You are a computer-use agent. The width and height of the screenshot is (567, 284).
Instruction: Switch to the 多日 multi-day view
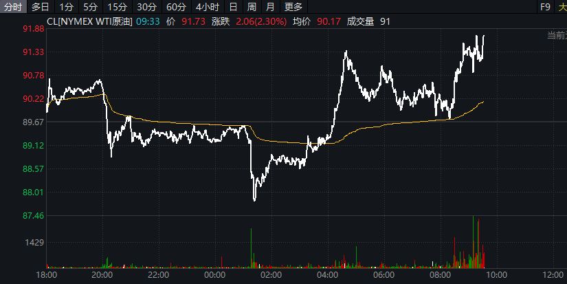point(41,7)
